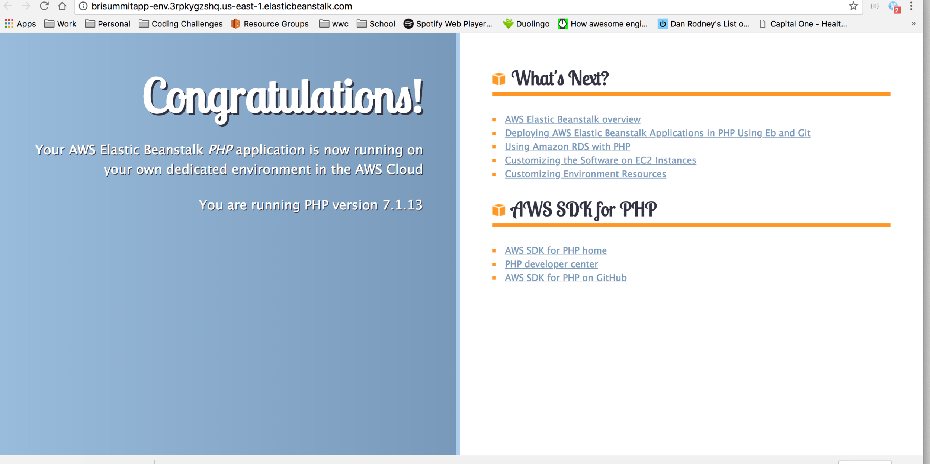Open Capital One bookmark
Screen dimensions: 930x464
coord(804,24)
